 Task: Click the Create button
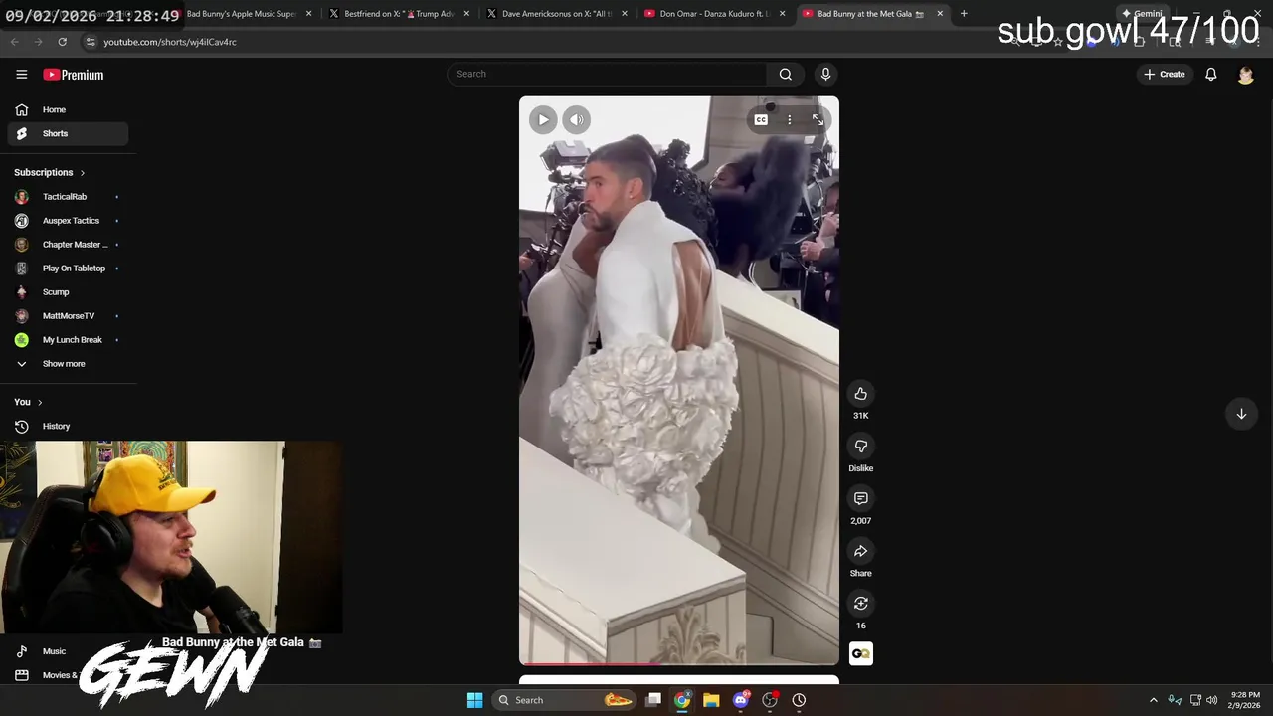(1165, 75)
